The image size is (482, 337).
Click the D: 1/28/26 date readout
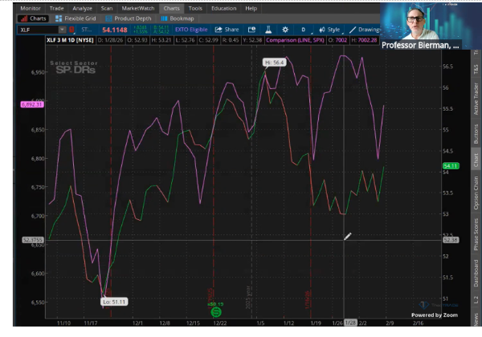tap(110, 40)
